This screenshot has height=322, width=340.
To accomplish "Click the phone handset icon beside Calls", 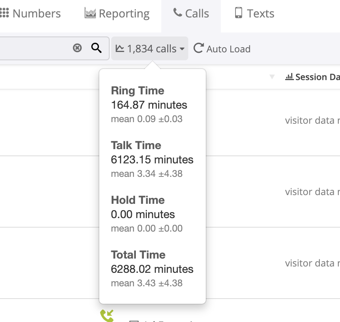I will (178, 12).
